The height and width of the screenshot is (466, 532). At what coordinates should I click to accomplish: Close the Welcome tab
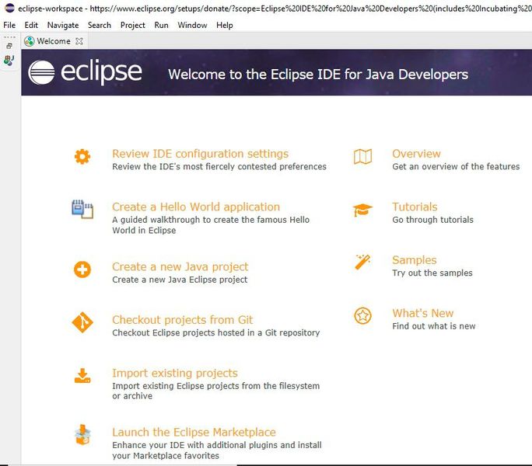(x=79, y=41)
